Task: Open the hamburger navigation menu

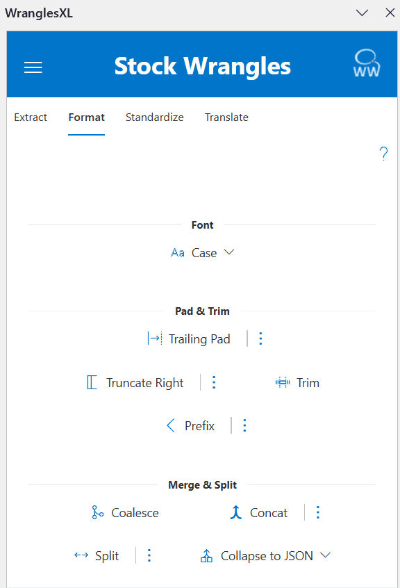Action: tap(33, 67)
